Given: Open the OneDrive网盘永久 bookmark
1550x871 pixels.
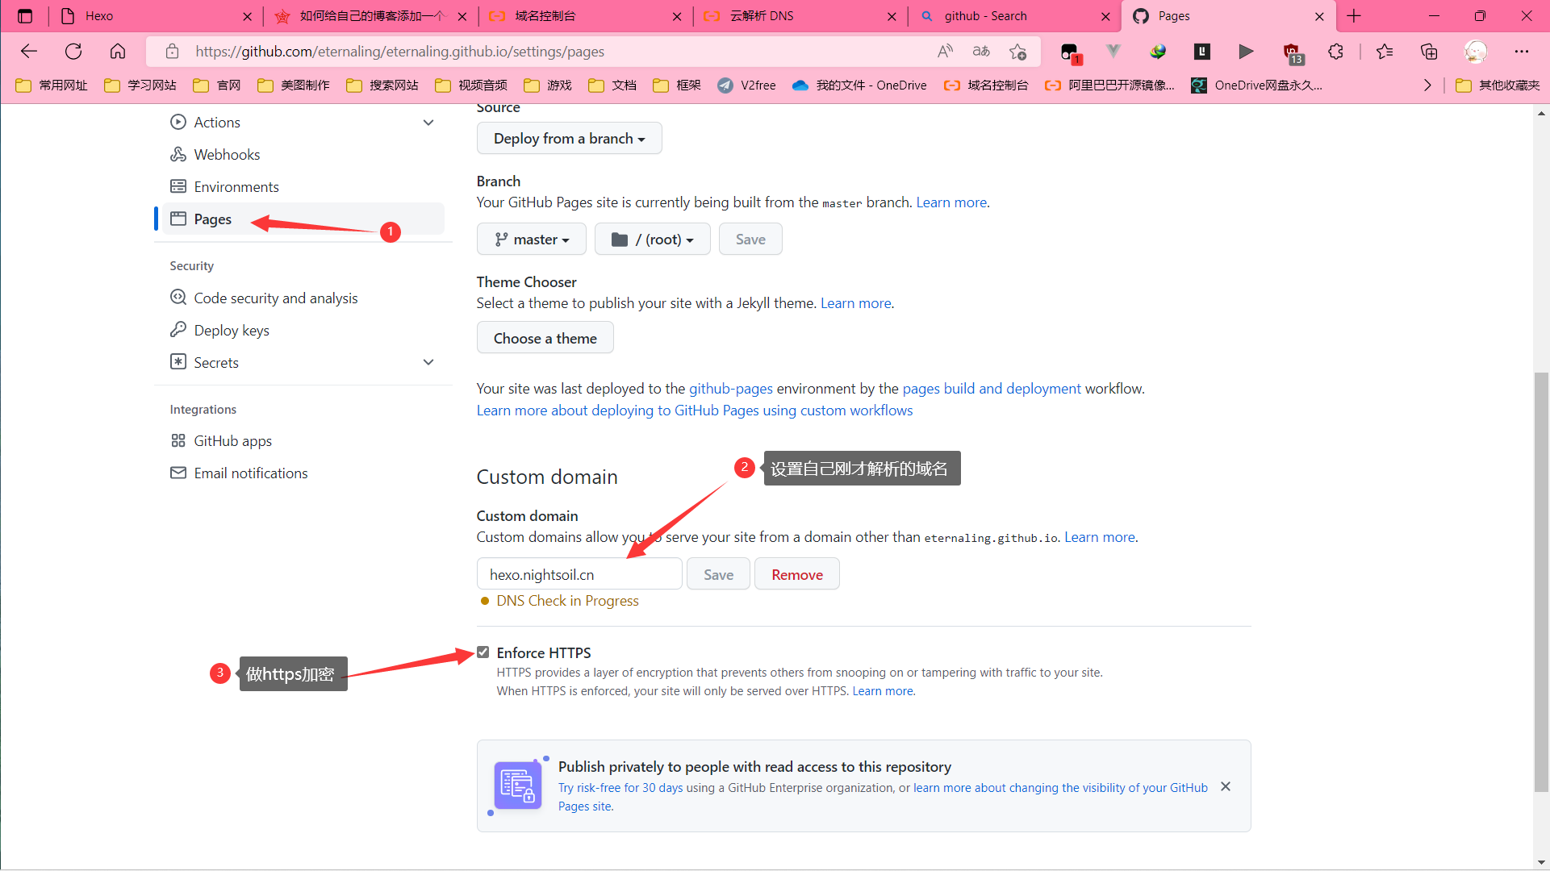Looking at the screenshot, I should [x=1257, y=85].
